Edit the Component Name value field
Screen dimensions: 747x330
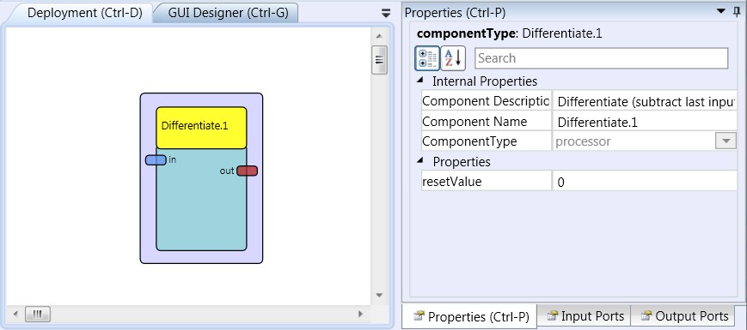645,122
